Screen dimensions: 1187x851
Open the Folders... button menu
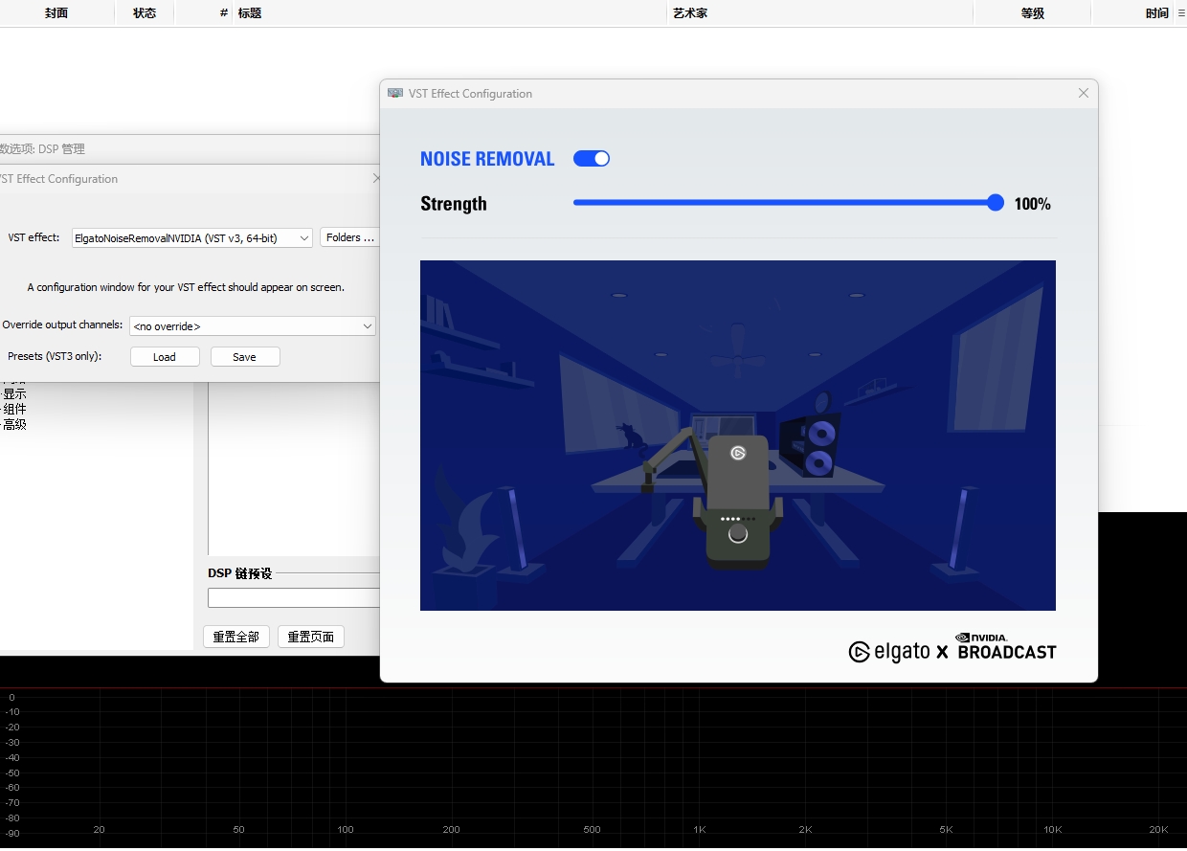tap(349, 238)
